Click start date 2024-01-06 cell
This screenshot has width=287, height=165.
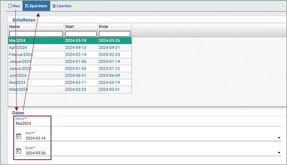[x=81, y=62]
